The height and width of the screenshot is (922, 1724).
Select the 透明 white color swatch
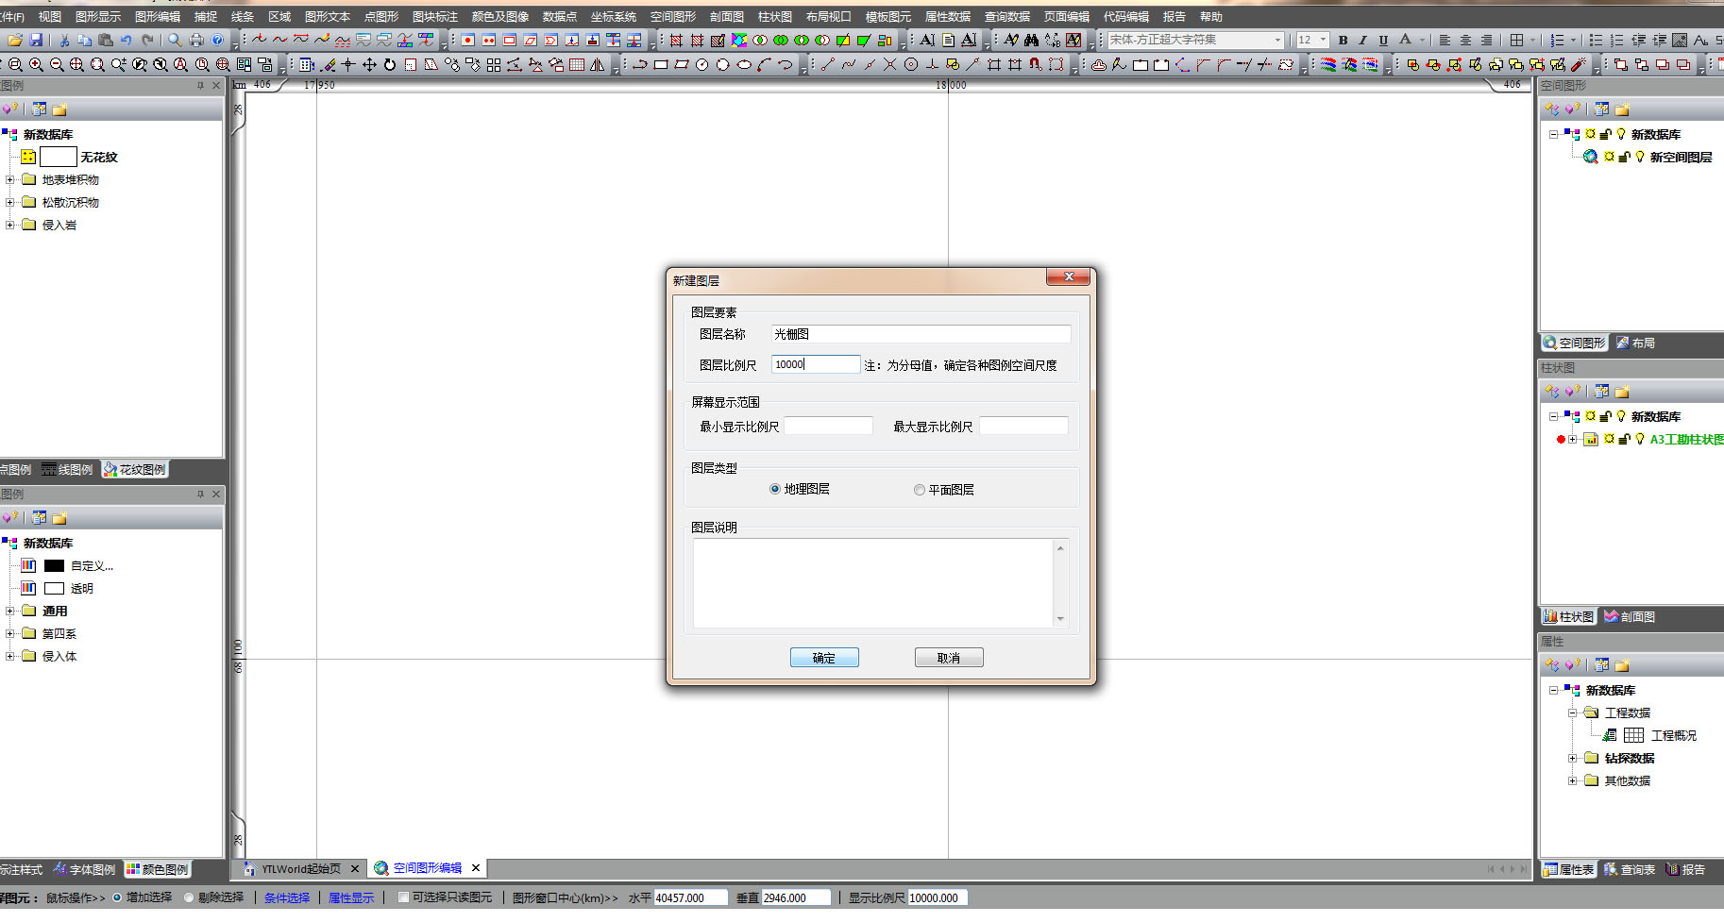pyautogui.click(x=54, y=588)
